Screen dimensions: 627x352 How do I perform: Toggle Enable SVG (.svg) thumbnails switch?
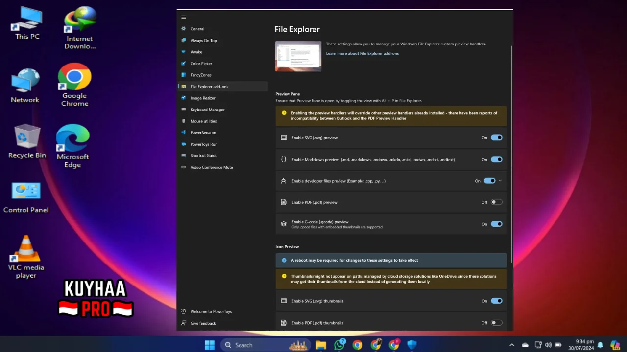click(497, 301)
